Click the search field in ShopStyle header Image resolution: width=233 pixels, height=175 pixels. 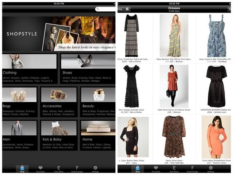pos(105,9)
